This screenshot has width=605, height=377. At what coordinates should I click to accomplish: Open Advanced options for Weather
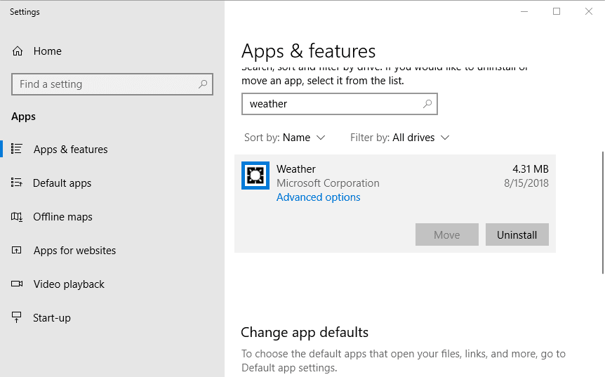coord(319,197)
